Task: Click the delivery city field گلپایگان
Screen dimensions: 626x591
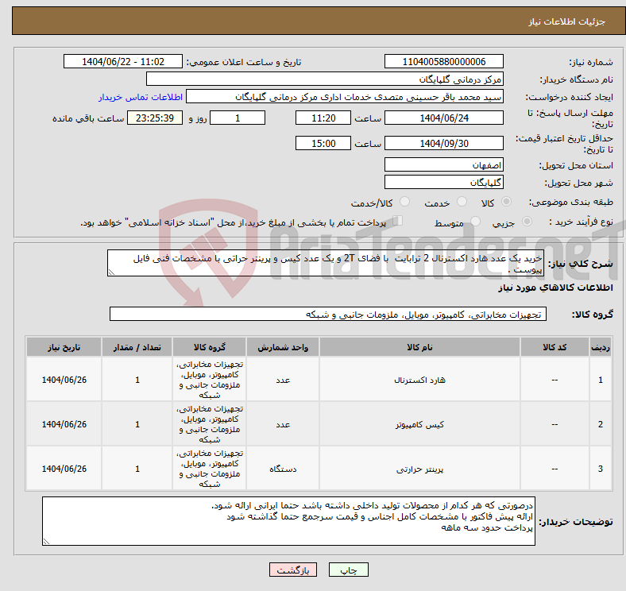Action: pos(443,182)
